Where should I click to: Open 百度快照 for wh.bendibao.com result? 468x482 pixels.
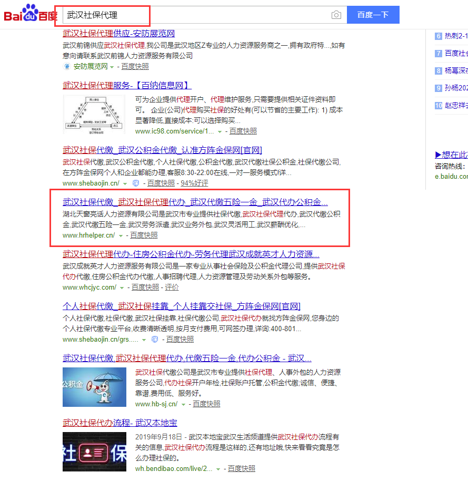[x=242, y=469]
